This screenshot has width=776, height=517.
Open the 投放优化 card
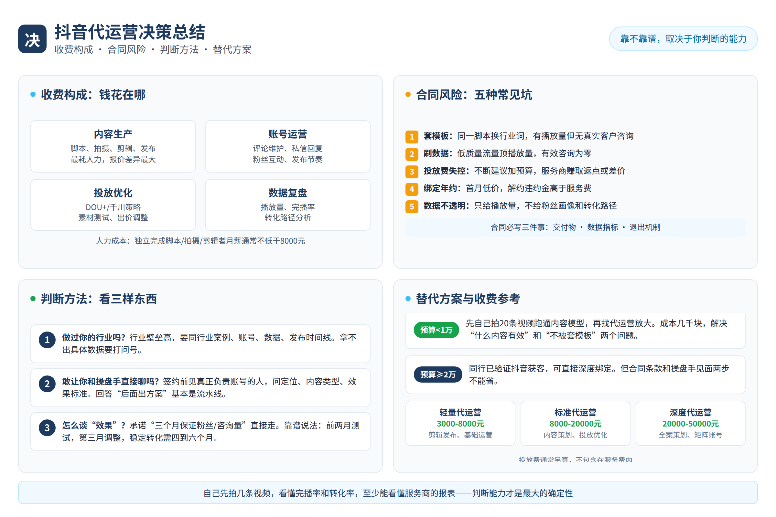pyautogui.click(x=113, y=205)
